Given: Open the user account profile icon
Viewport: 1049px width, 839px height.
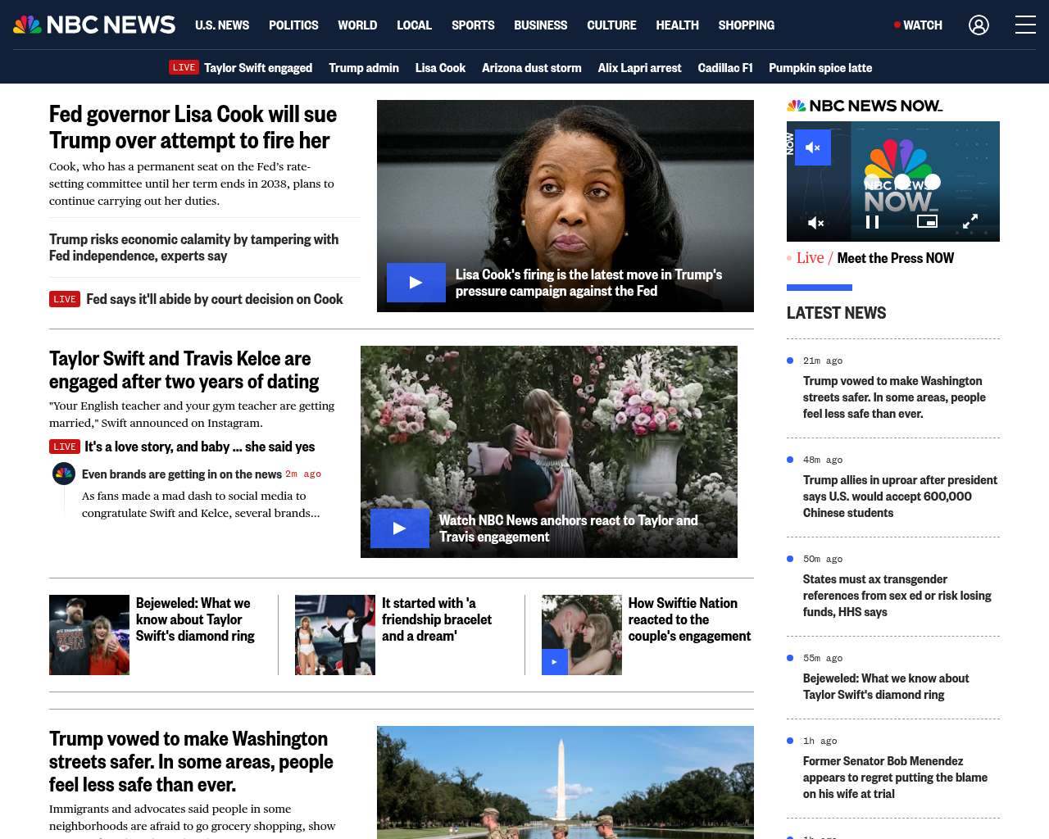Looking at the screenshot, I should click(979, 25).
